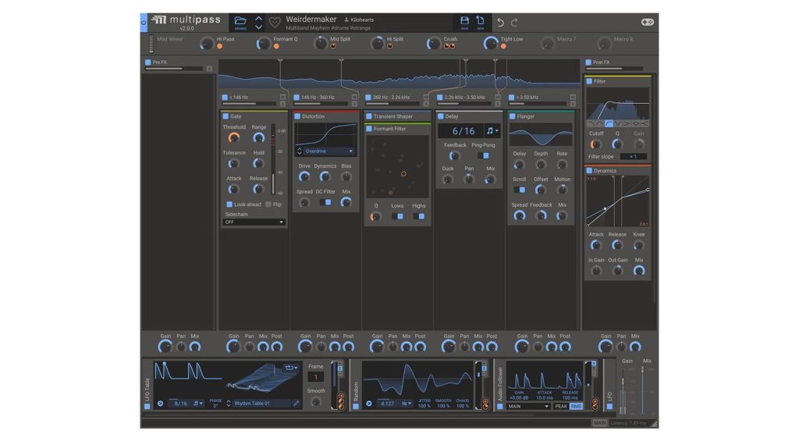Click the Kilohearts author name
The image size is (799, 441).
360,20
